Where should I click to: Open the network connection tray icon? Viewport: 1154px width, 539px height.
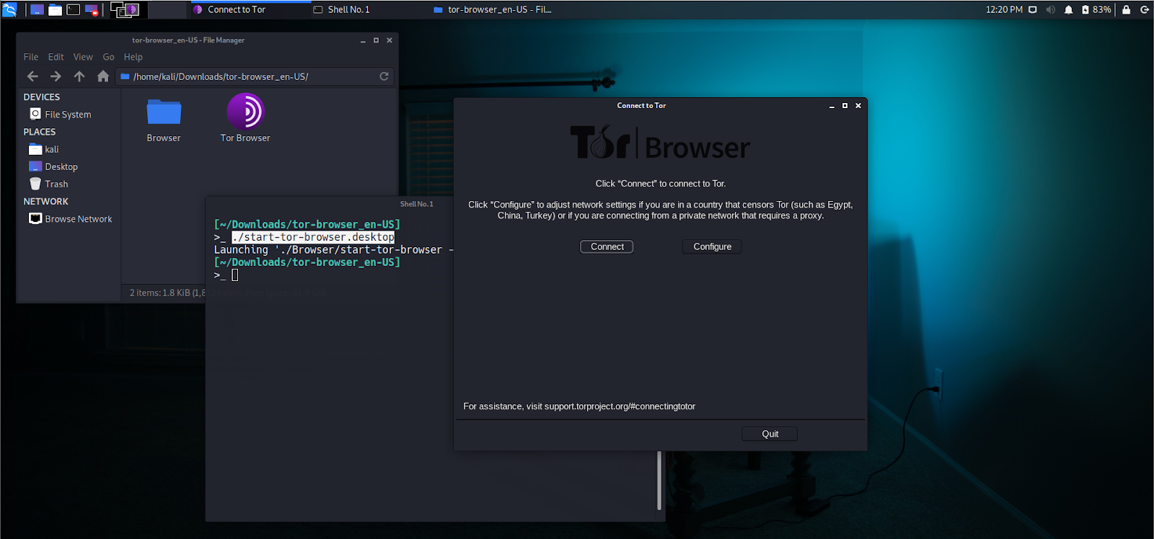(1032, 9)
